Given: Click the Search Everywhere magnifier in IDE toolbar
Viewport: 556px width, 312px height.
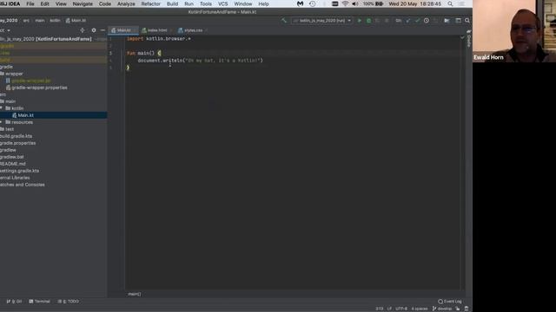Looking at the screenshot, I should pos(467,21).
